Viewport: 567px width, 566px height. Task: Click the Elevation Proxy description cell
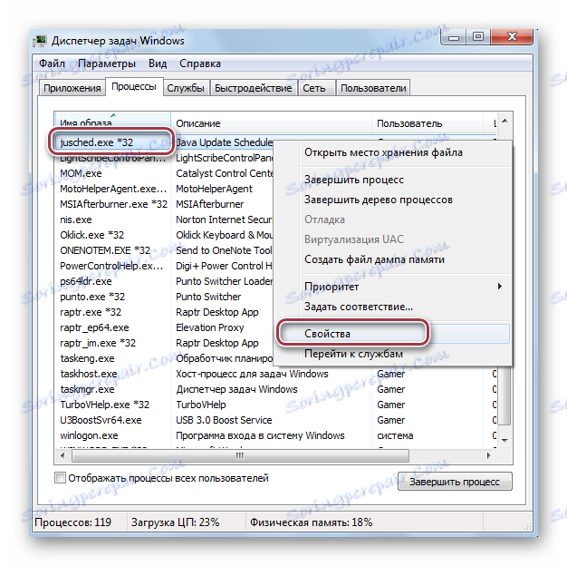click(x=210, y=327)
